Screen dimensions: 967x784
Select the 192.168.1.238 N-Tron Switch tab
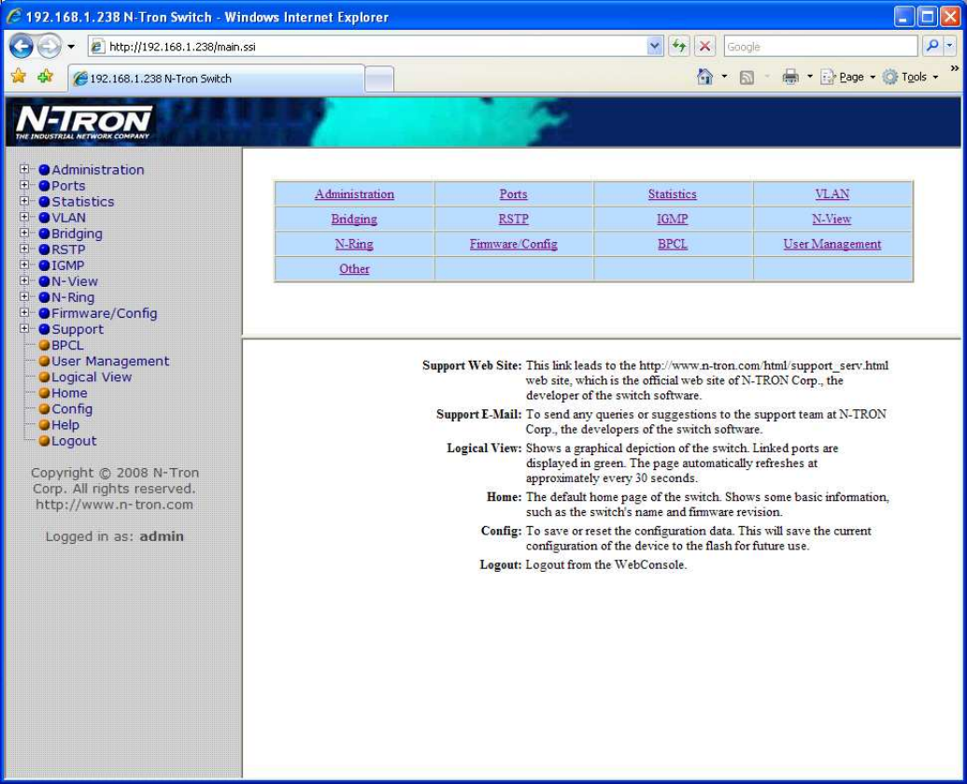216,78
